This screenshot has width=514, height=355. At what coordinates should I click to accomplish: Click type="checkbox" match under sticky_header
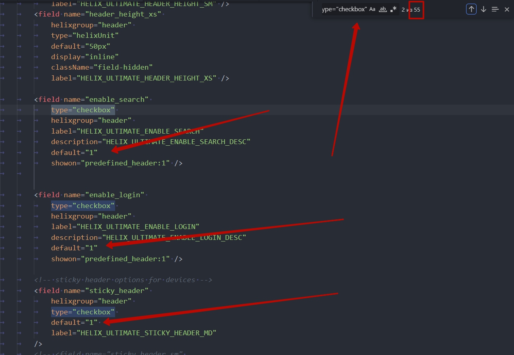pyautogui.click(x=83, y=312)
